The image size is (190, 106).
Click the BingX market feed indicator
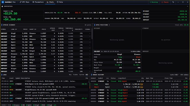tap(50, 105)
